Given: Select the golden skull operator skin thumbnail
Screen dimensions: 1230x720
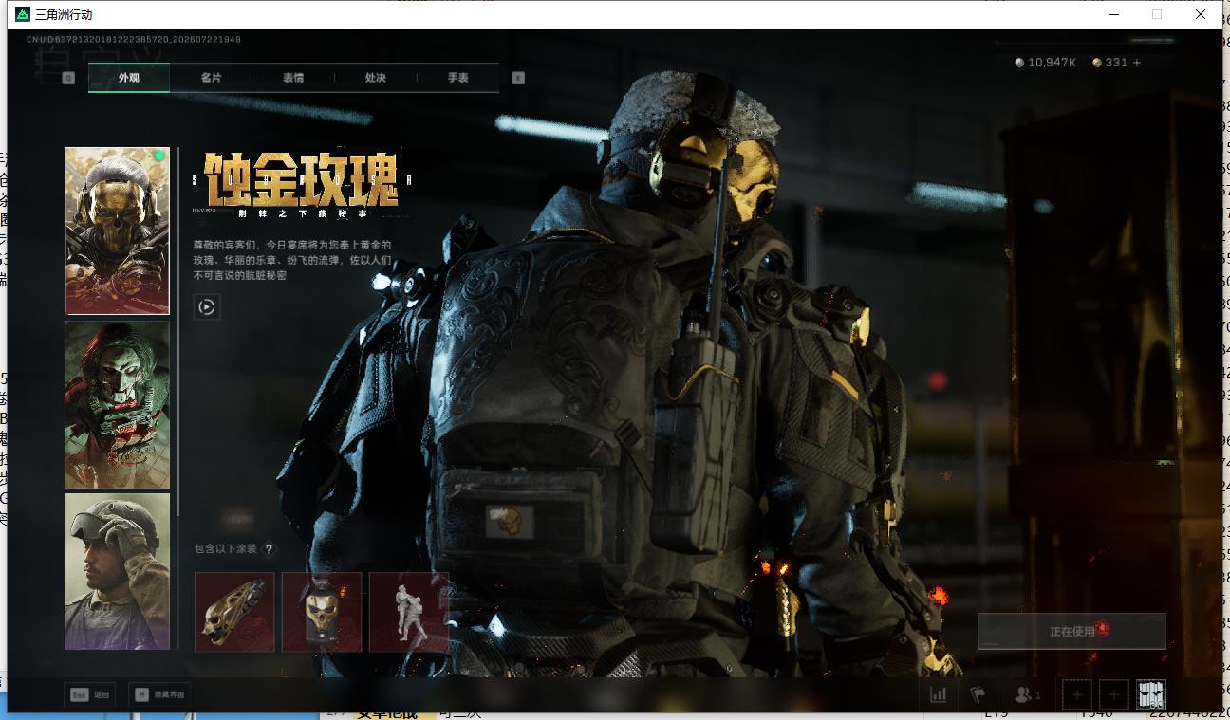Looking at the screenshot, I should (117, 231).
